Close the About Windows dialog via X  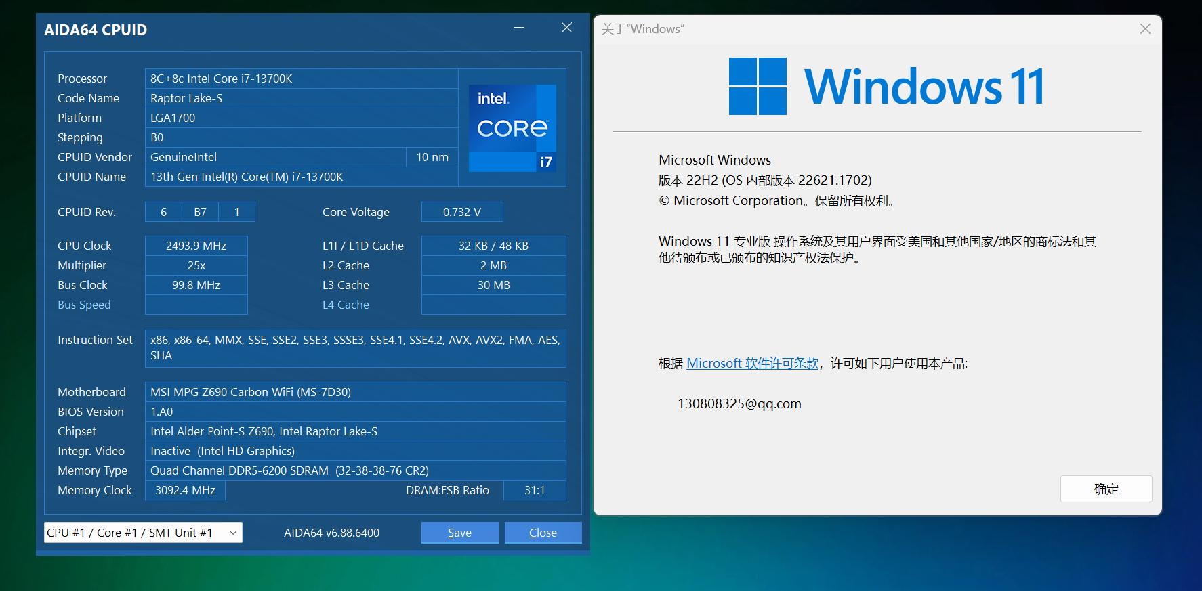point(1145,29)
